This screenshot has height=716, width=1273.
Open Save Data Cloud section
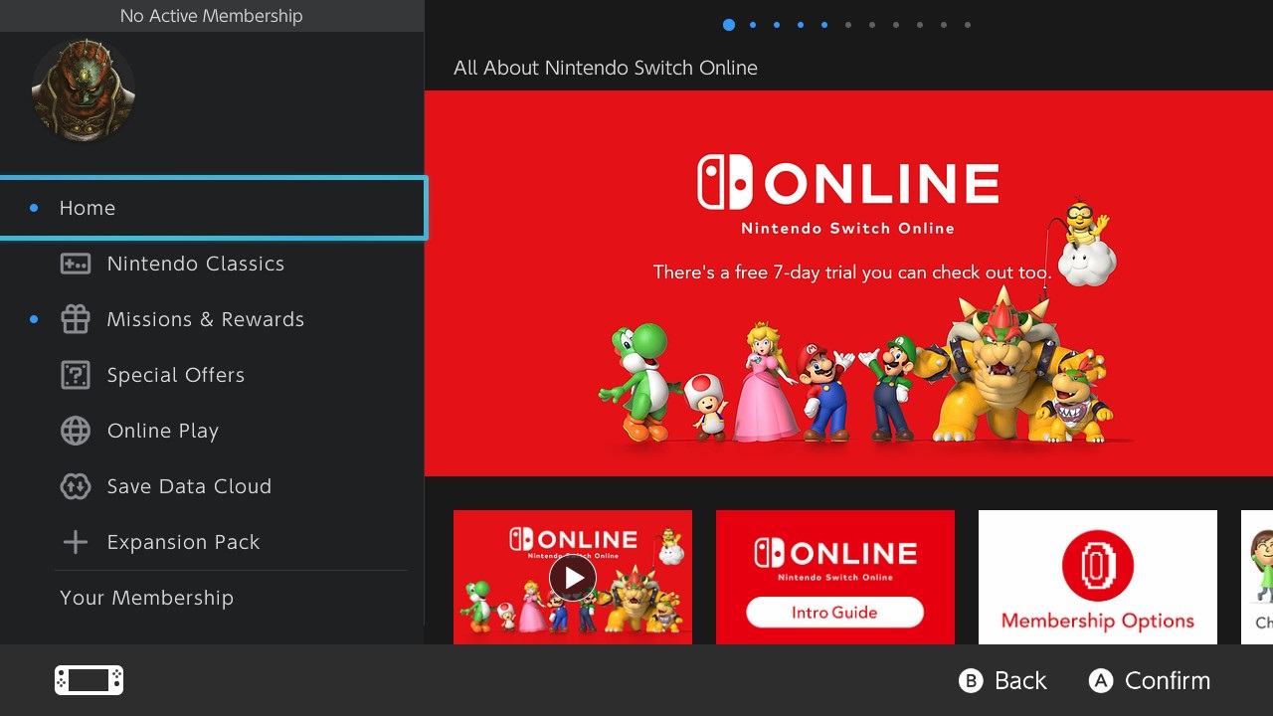coord(213,486)
